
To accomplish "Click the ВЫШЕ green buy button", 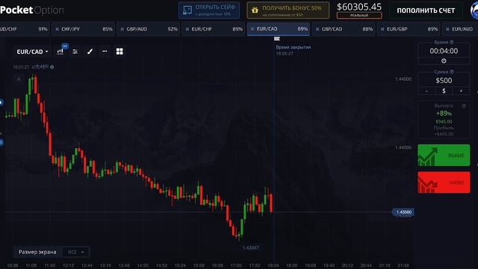I will pos(444,155).
